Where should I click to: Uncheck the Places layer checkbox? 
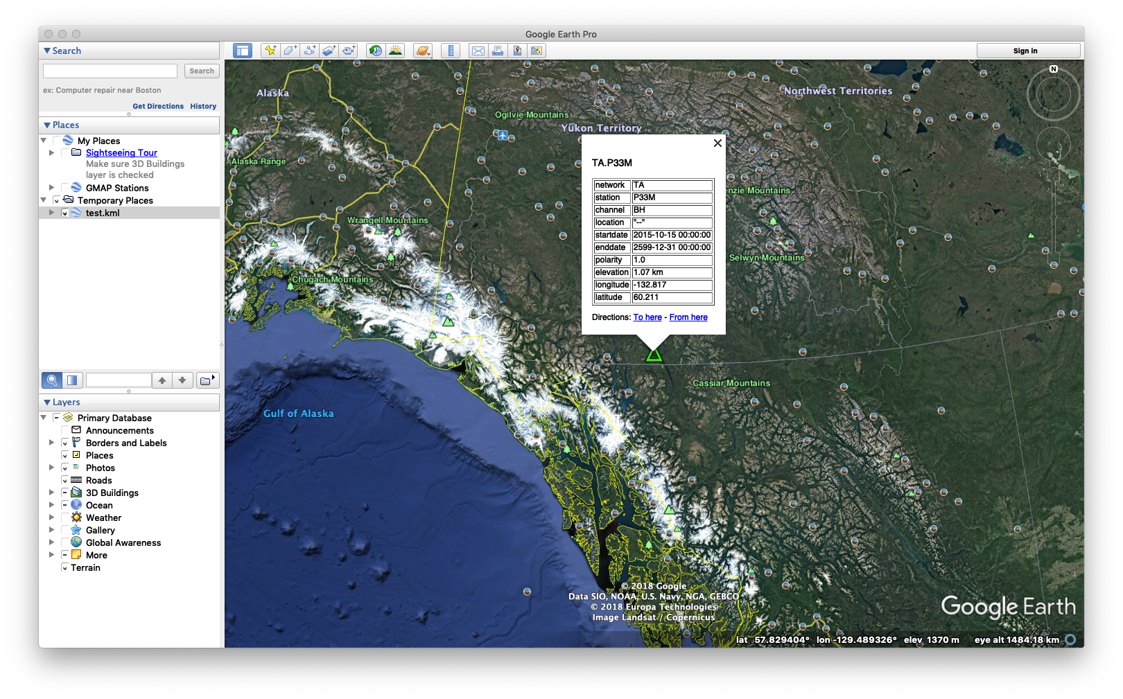64,455
